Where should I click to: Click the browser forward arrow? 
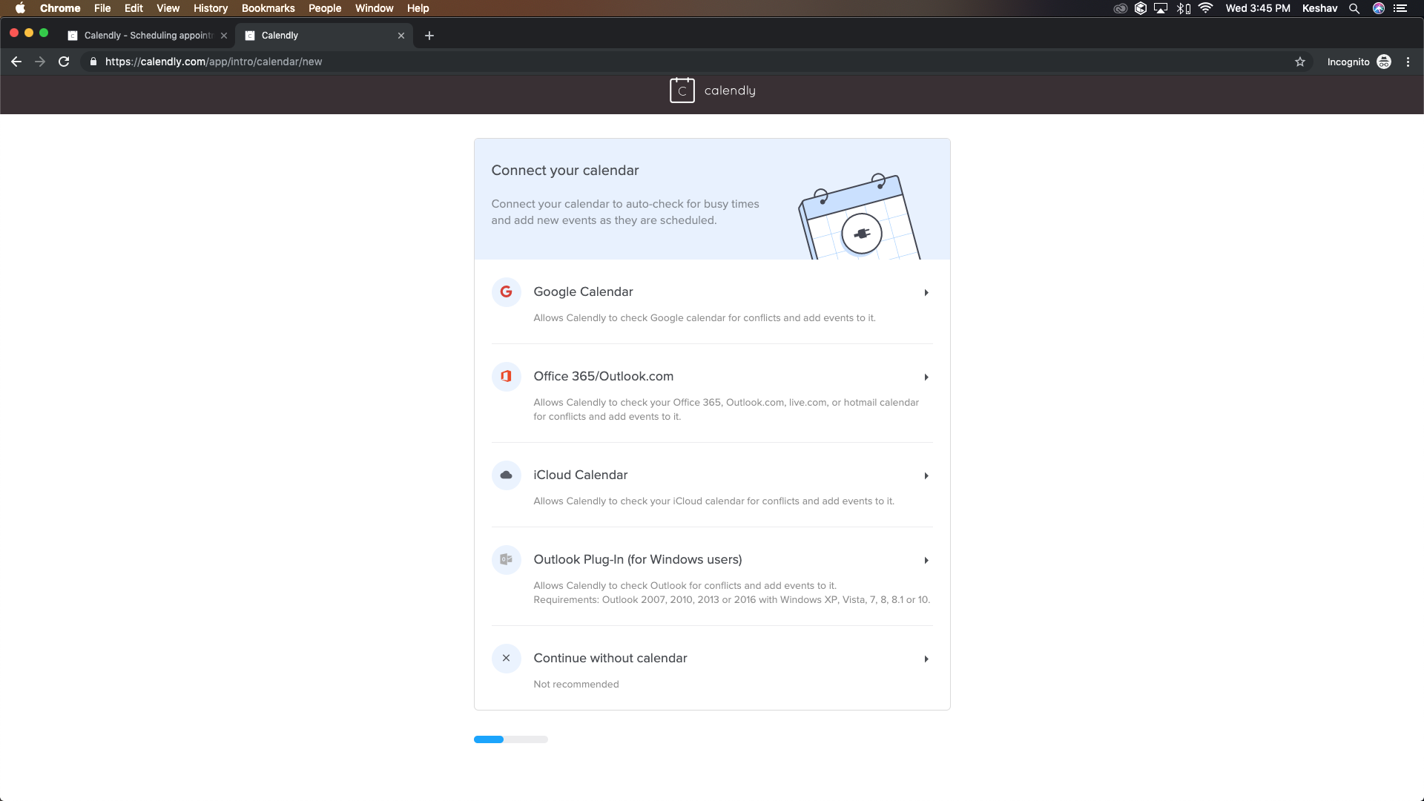[40, 62]
